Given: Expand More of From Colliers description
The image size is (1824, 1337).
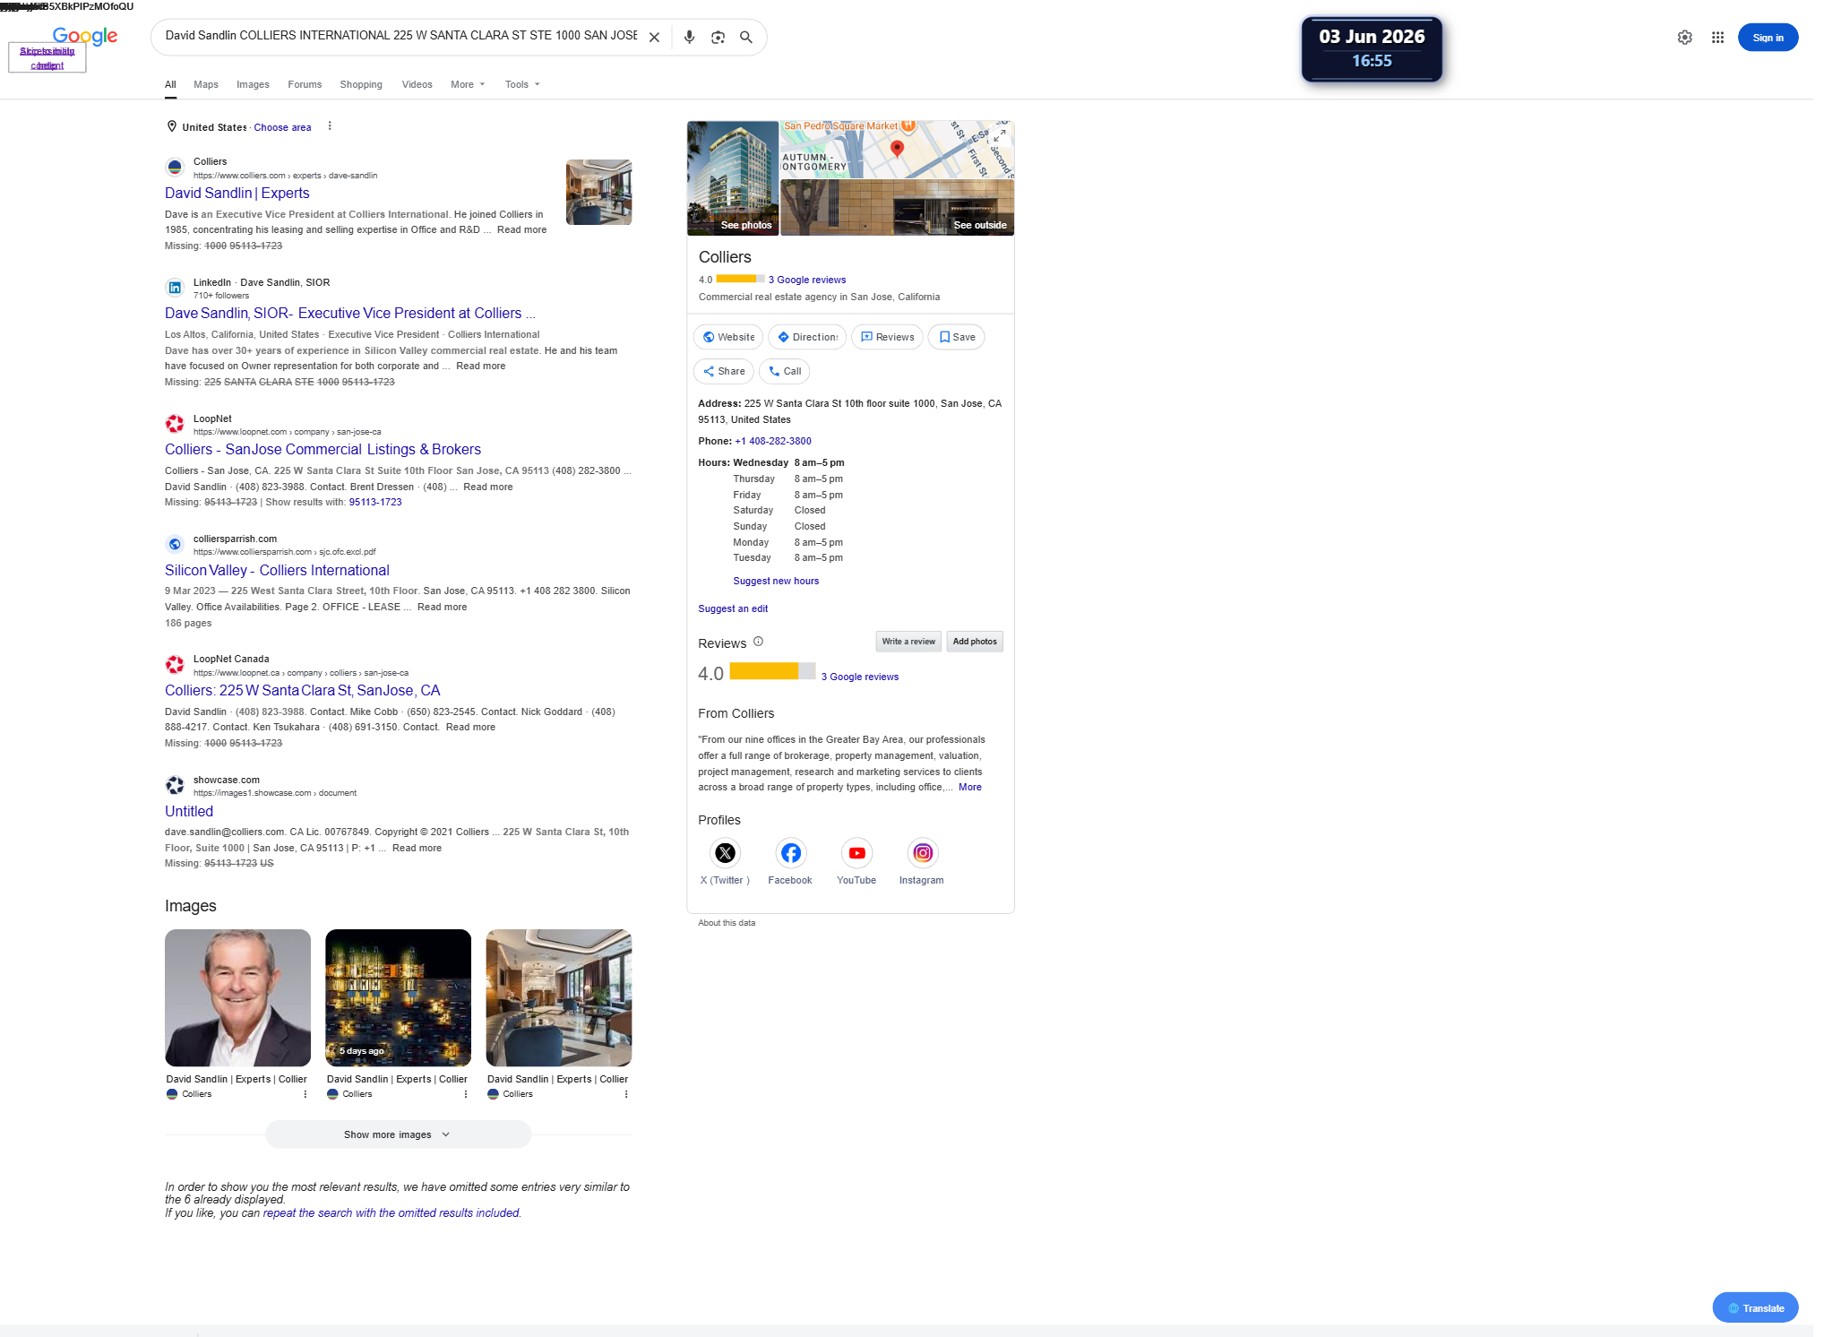Looking at the screenshot, I should point(969,788).
